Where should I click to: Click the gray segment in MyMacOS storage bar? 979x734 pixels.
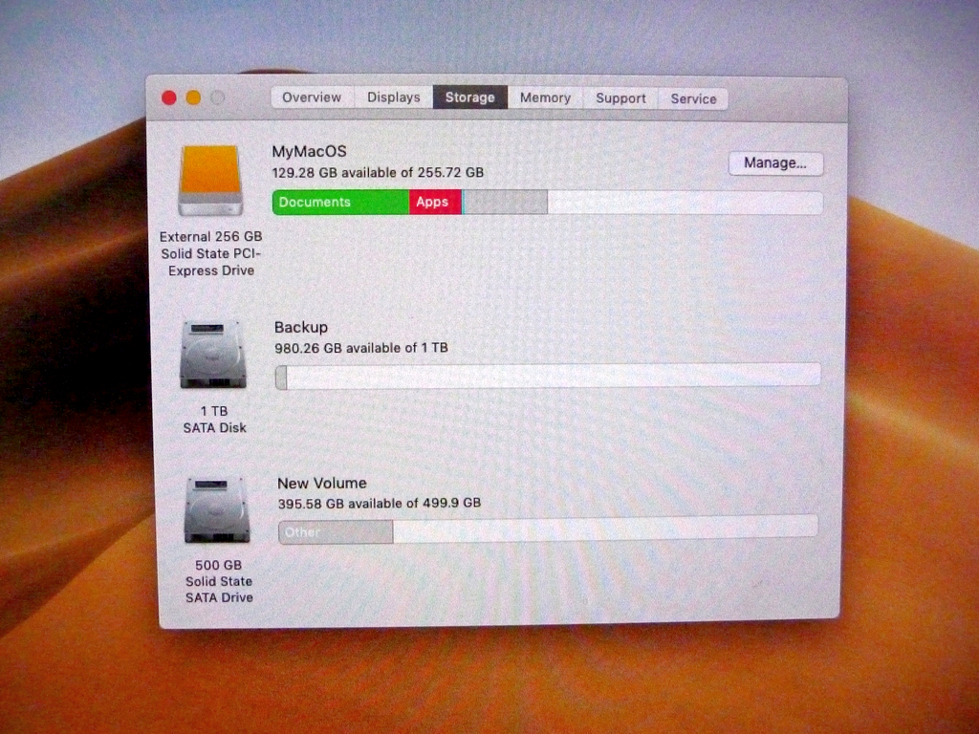(506, 203)
